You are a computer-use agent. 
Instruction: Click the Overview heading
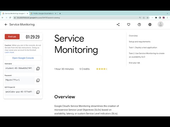click(64, 97)
